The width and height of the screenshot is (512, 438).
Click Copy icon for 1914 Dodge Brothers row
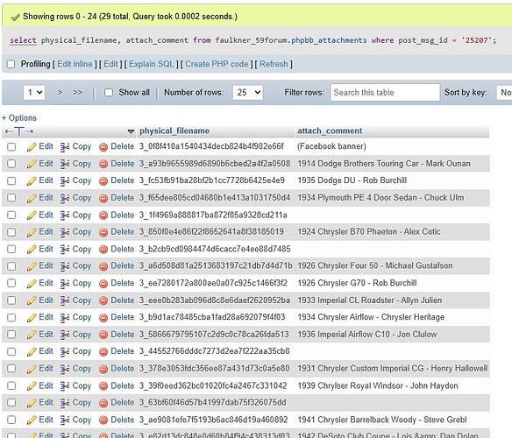click(65, 164)
